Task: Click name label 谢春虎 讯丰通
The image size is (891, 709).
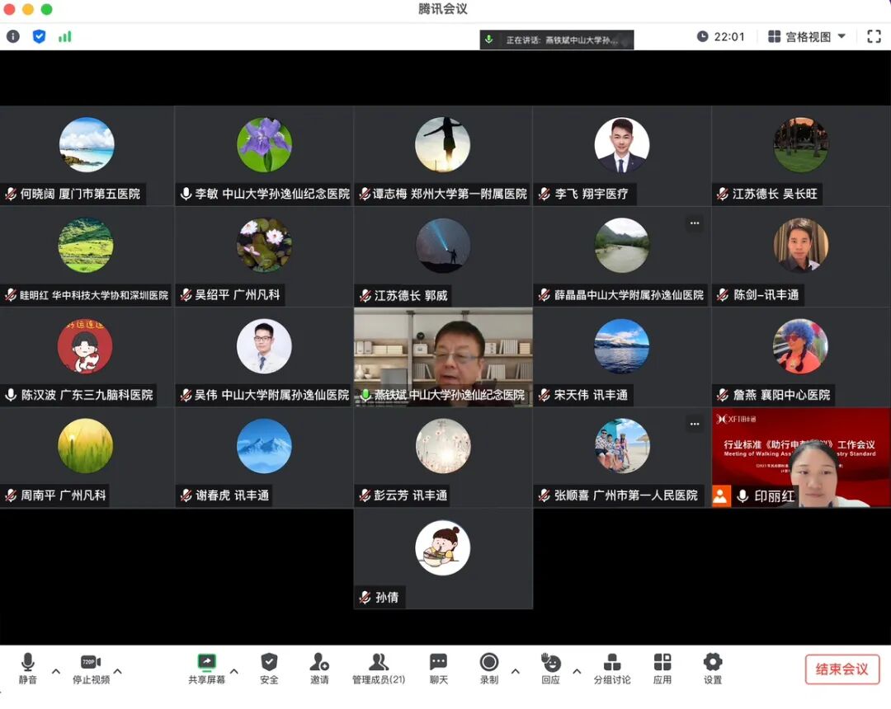Action: [232, 495]
